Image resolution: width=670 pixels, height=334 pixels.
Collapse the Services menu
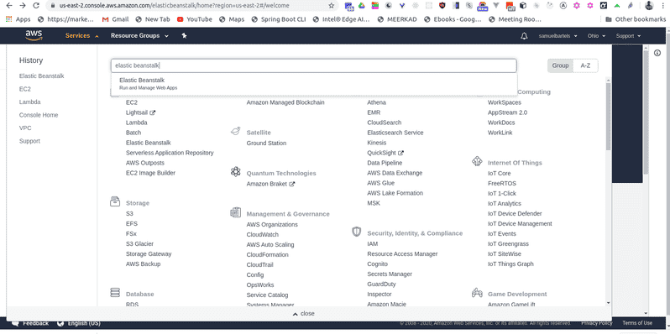coord(82,36)
